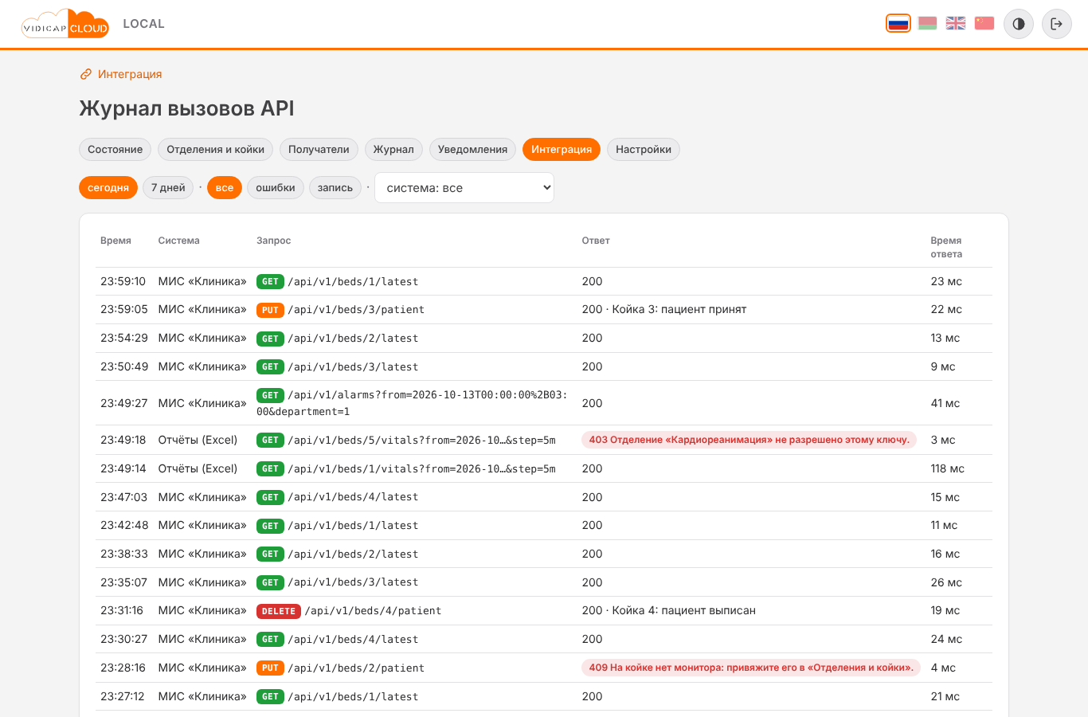The image size is (1088, 717).
Task: Show only ошибки filter
Action: (x=276, y=188)
